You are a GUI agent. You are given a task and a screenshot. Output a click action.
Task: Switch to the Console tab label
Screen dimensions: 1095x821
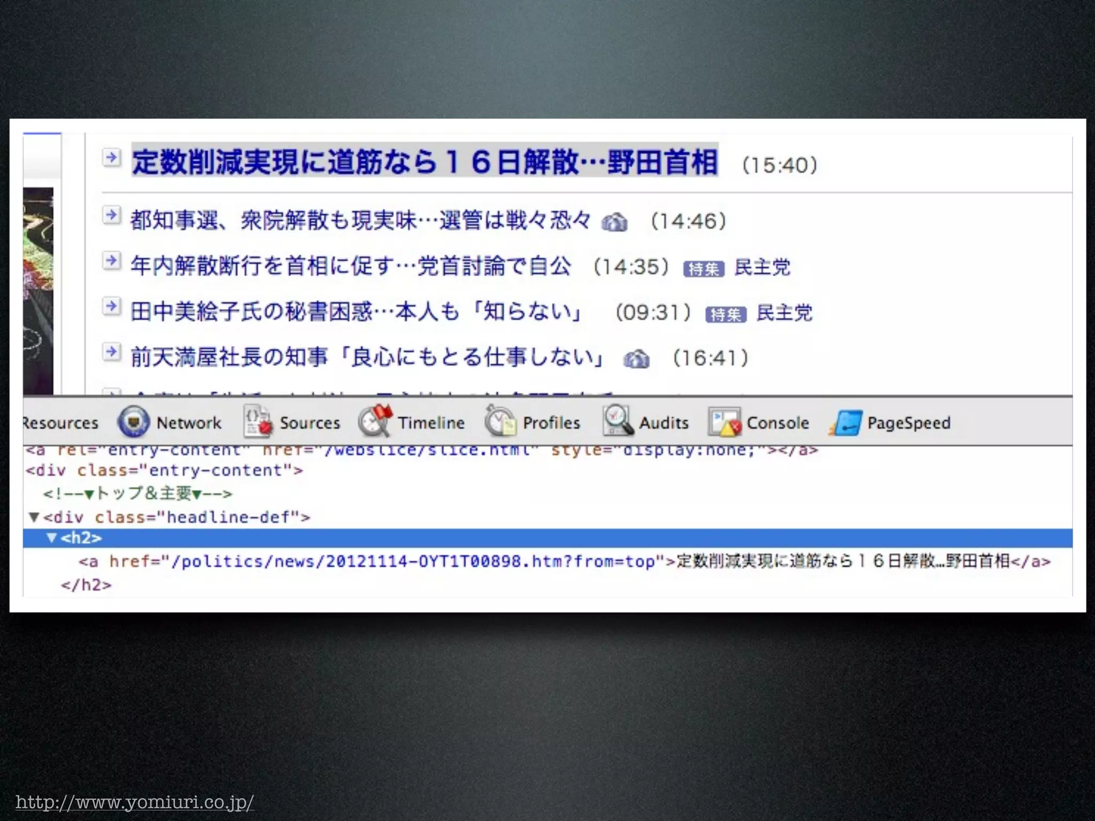pyautogui.click(x=778, y=423)
